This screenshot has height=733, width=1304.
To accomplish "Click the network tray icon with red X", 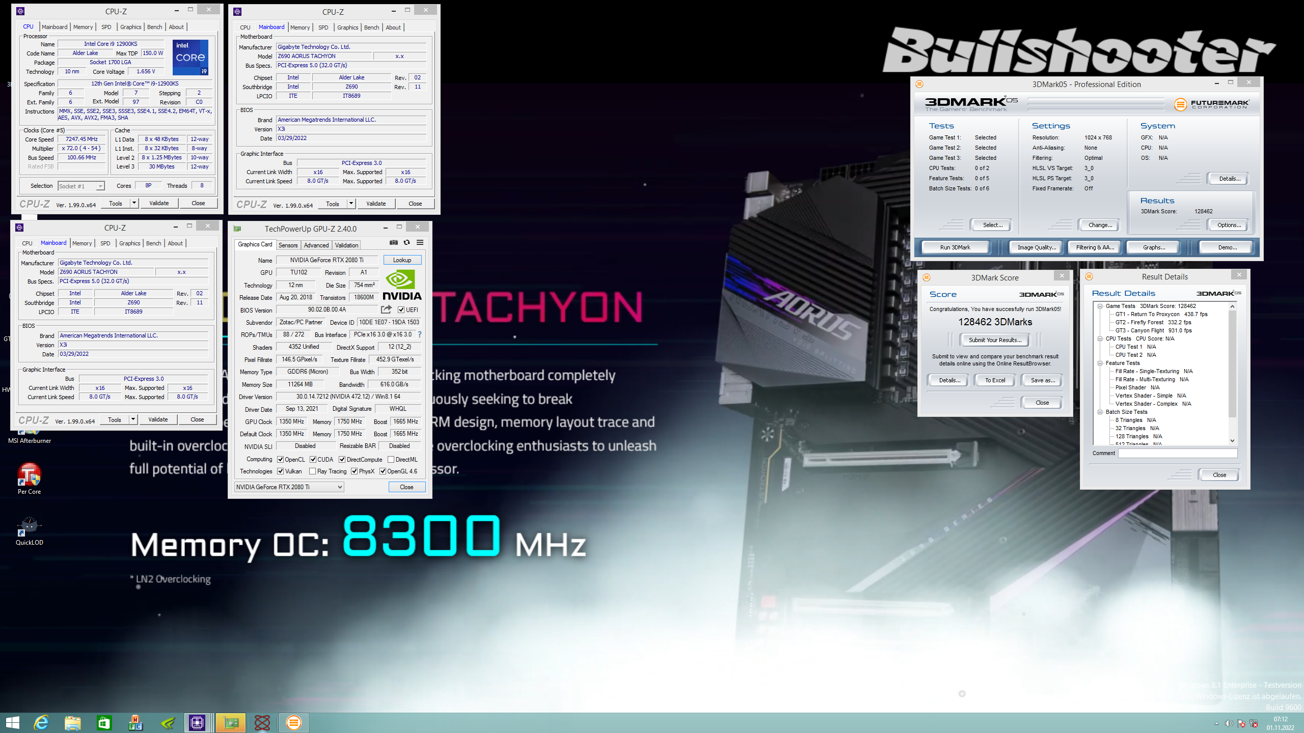I will pos(1254,723).
